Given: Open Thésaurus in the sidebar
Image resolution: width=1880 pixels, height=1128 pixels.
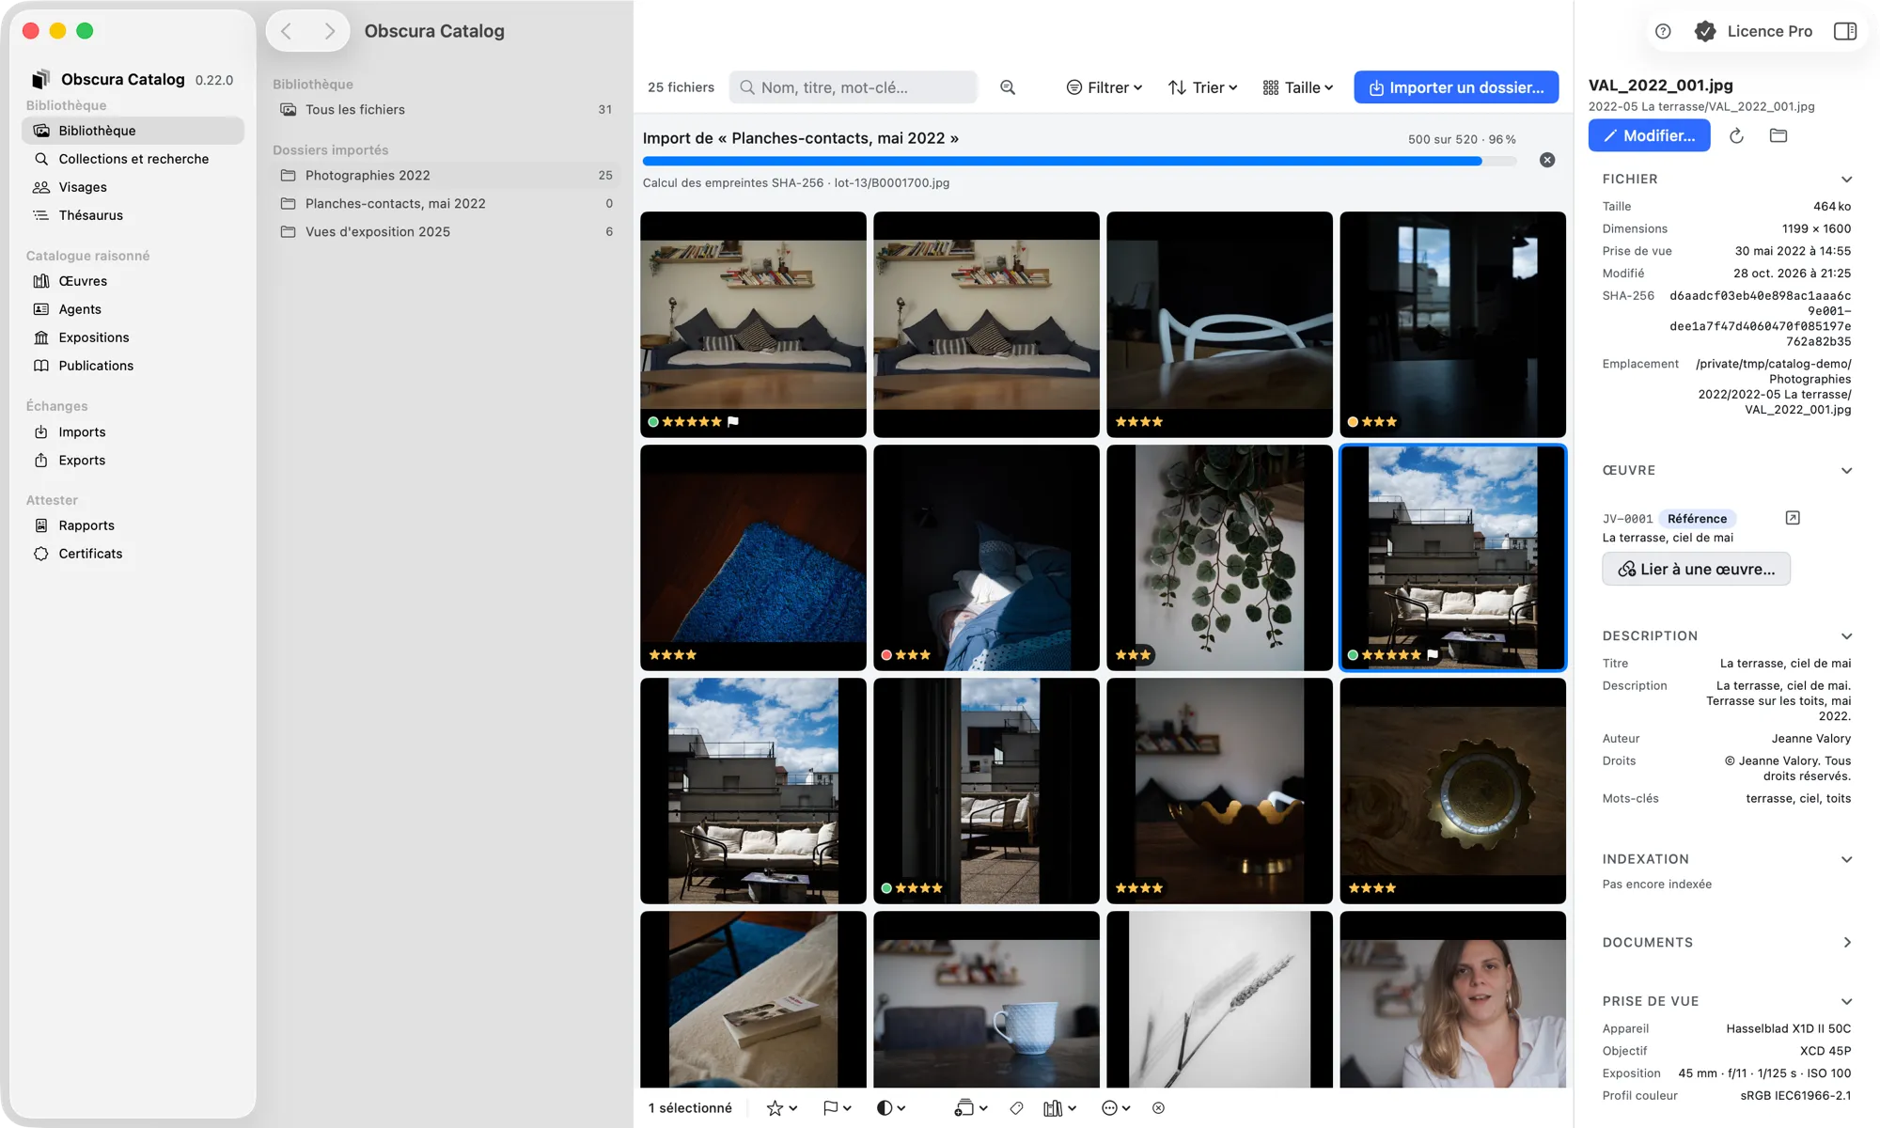Looking at the screenshot, I should (x=133, y=215).
